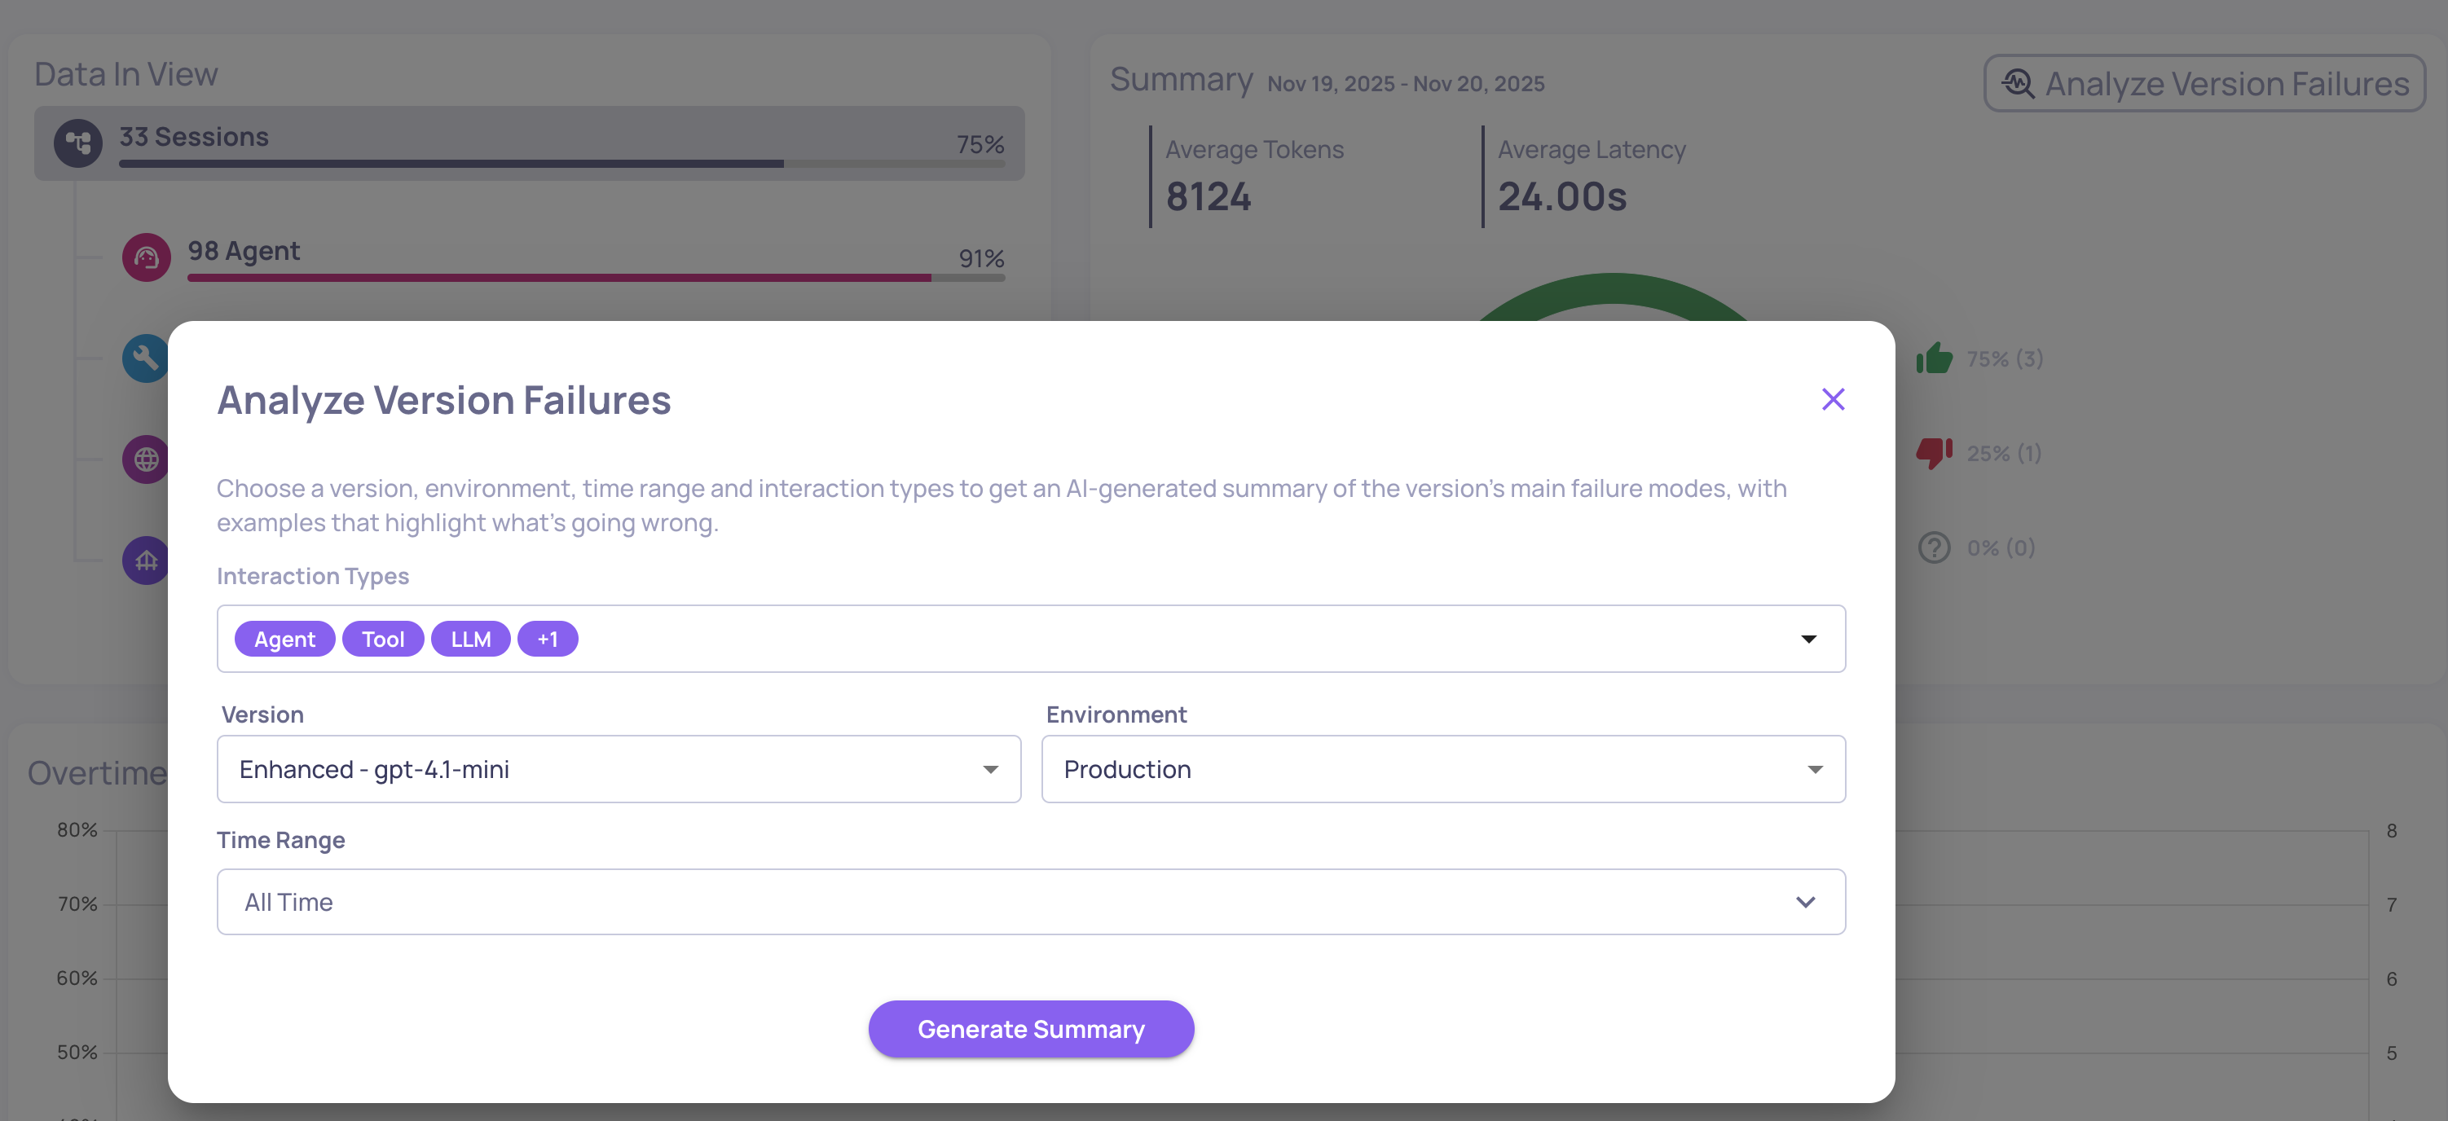Expand the Time Range All Time selector
Screen dimensions: 2448x1121
pos(1030,902)
